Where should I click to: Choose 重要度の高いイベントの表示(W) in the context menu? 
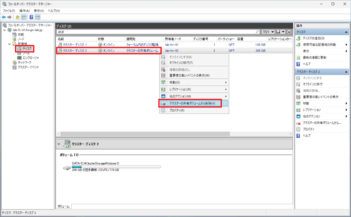194,76
